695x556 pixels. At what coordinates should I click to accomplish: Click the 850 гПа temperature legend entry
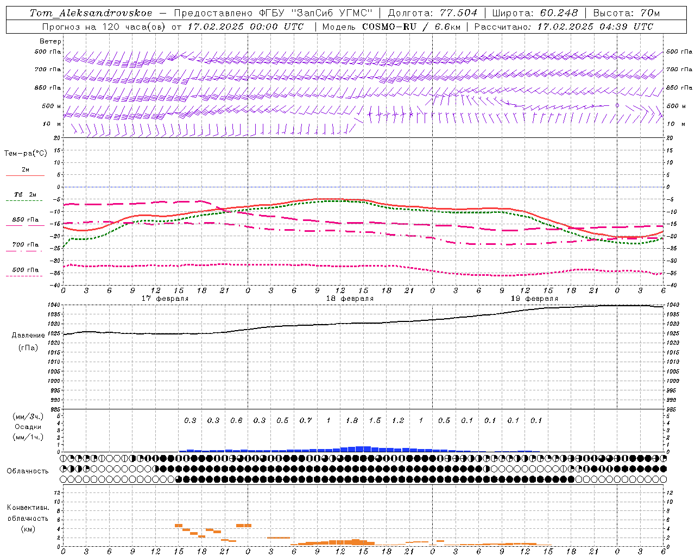coord(26,219)
